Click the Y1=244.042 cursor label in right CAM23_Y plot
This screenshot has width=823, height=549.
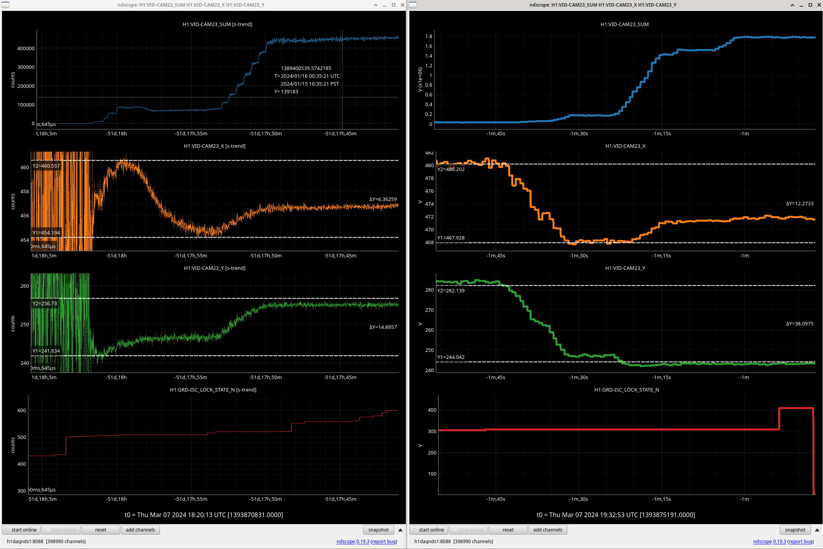click(x=451, y=357)
